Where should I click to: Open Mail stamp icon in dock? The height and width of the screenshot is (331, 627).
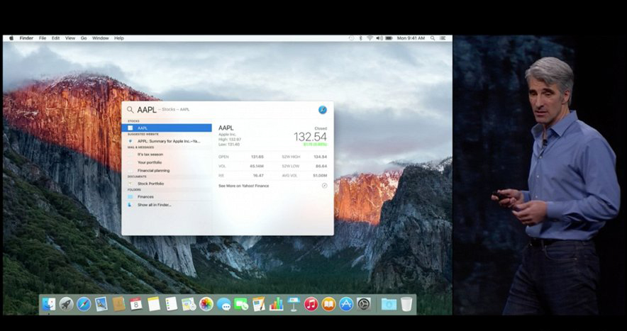(101, 304)
